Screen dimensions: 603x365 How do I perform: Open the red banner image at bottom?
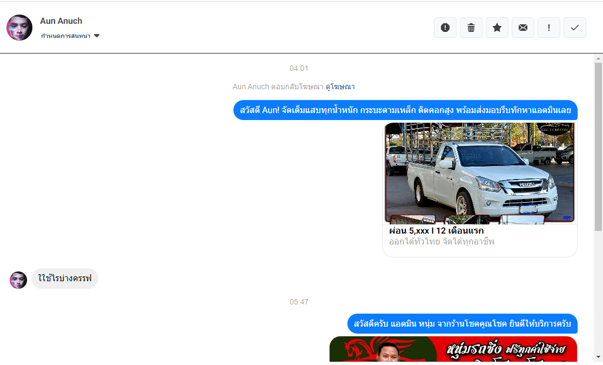(453, 349)
